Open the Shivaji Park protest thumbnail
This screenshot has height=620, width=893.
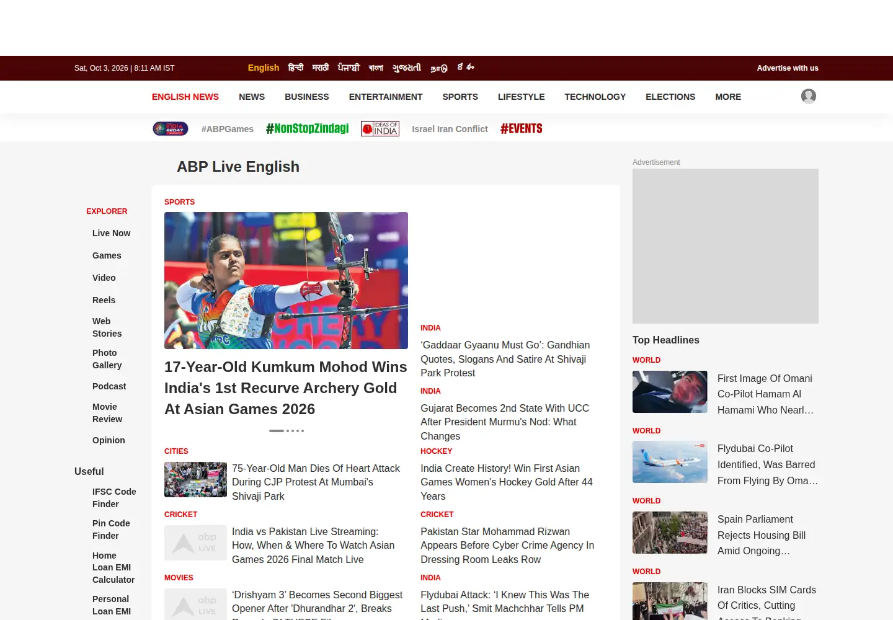[195, 479]
